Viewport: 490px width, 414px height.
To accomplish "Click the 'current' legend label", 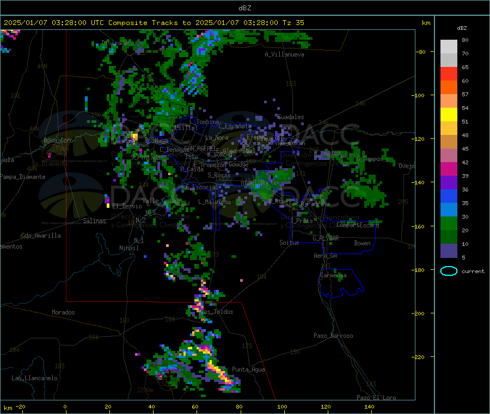I will (473, 271).
